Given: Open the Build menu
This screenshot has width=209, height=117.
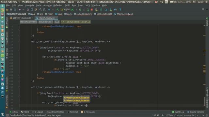Looking at the screenshot, I should tap(67, 6).
